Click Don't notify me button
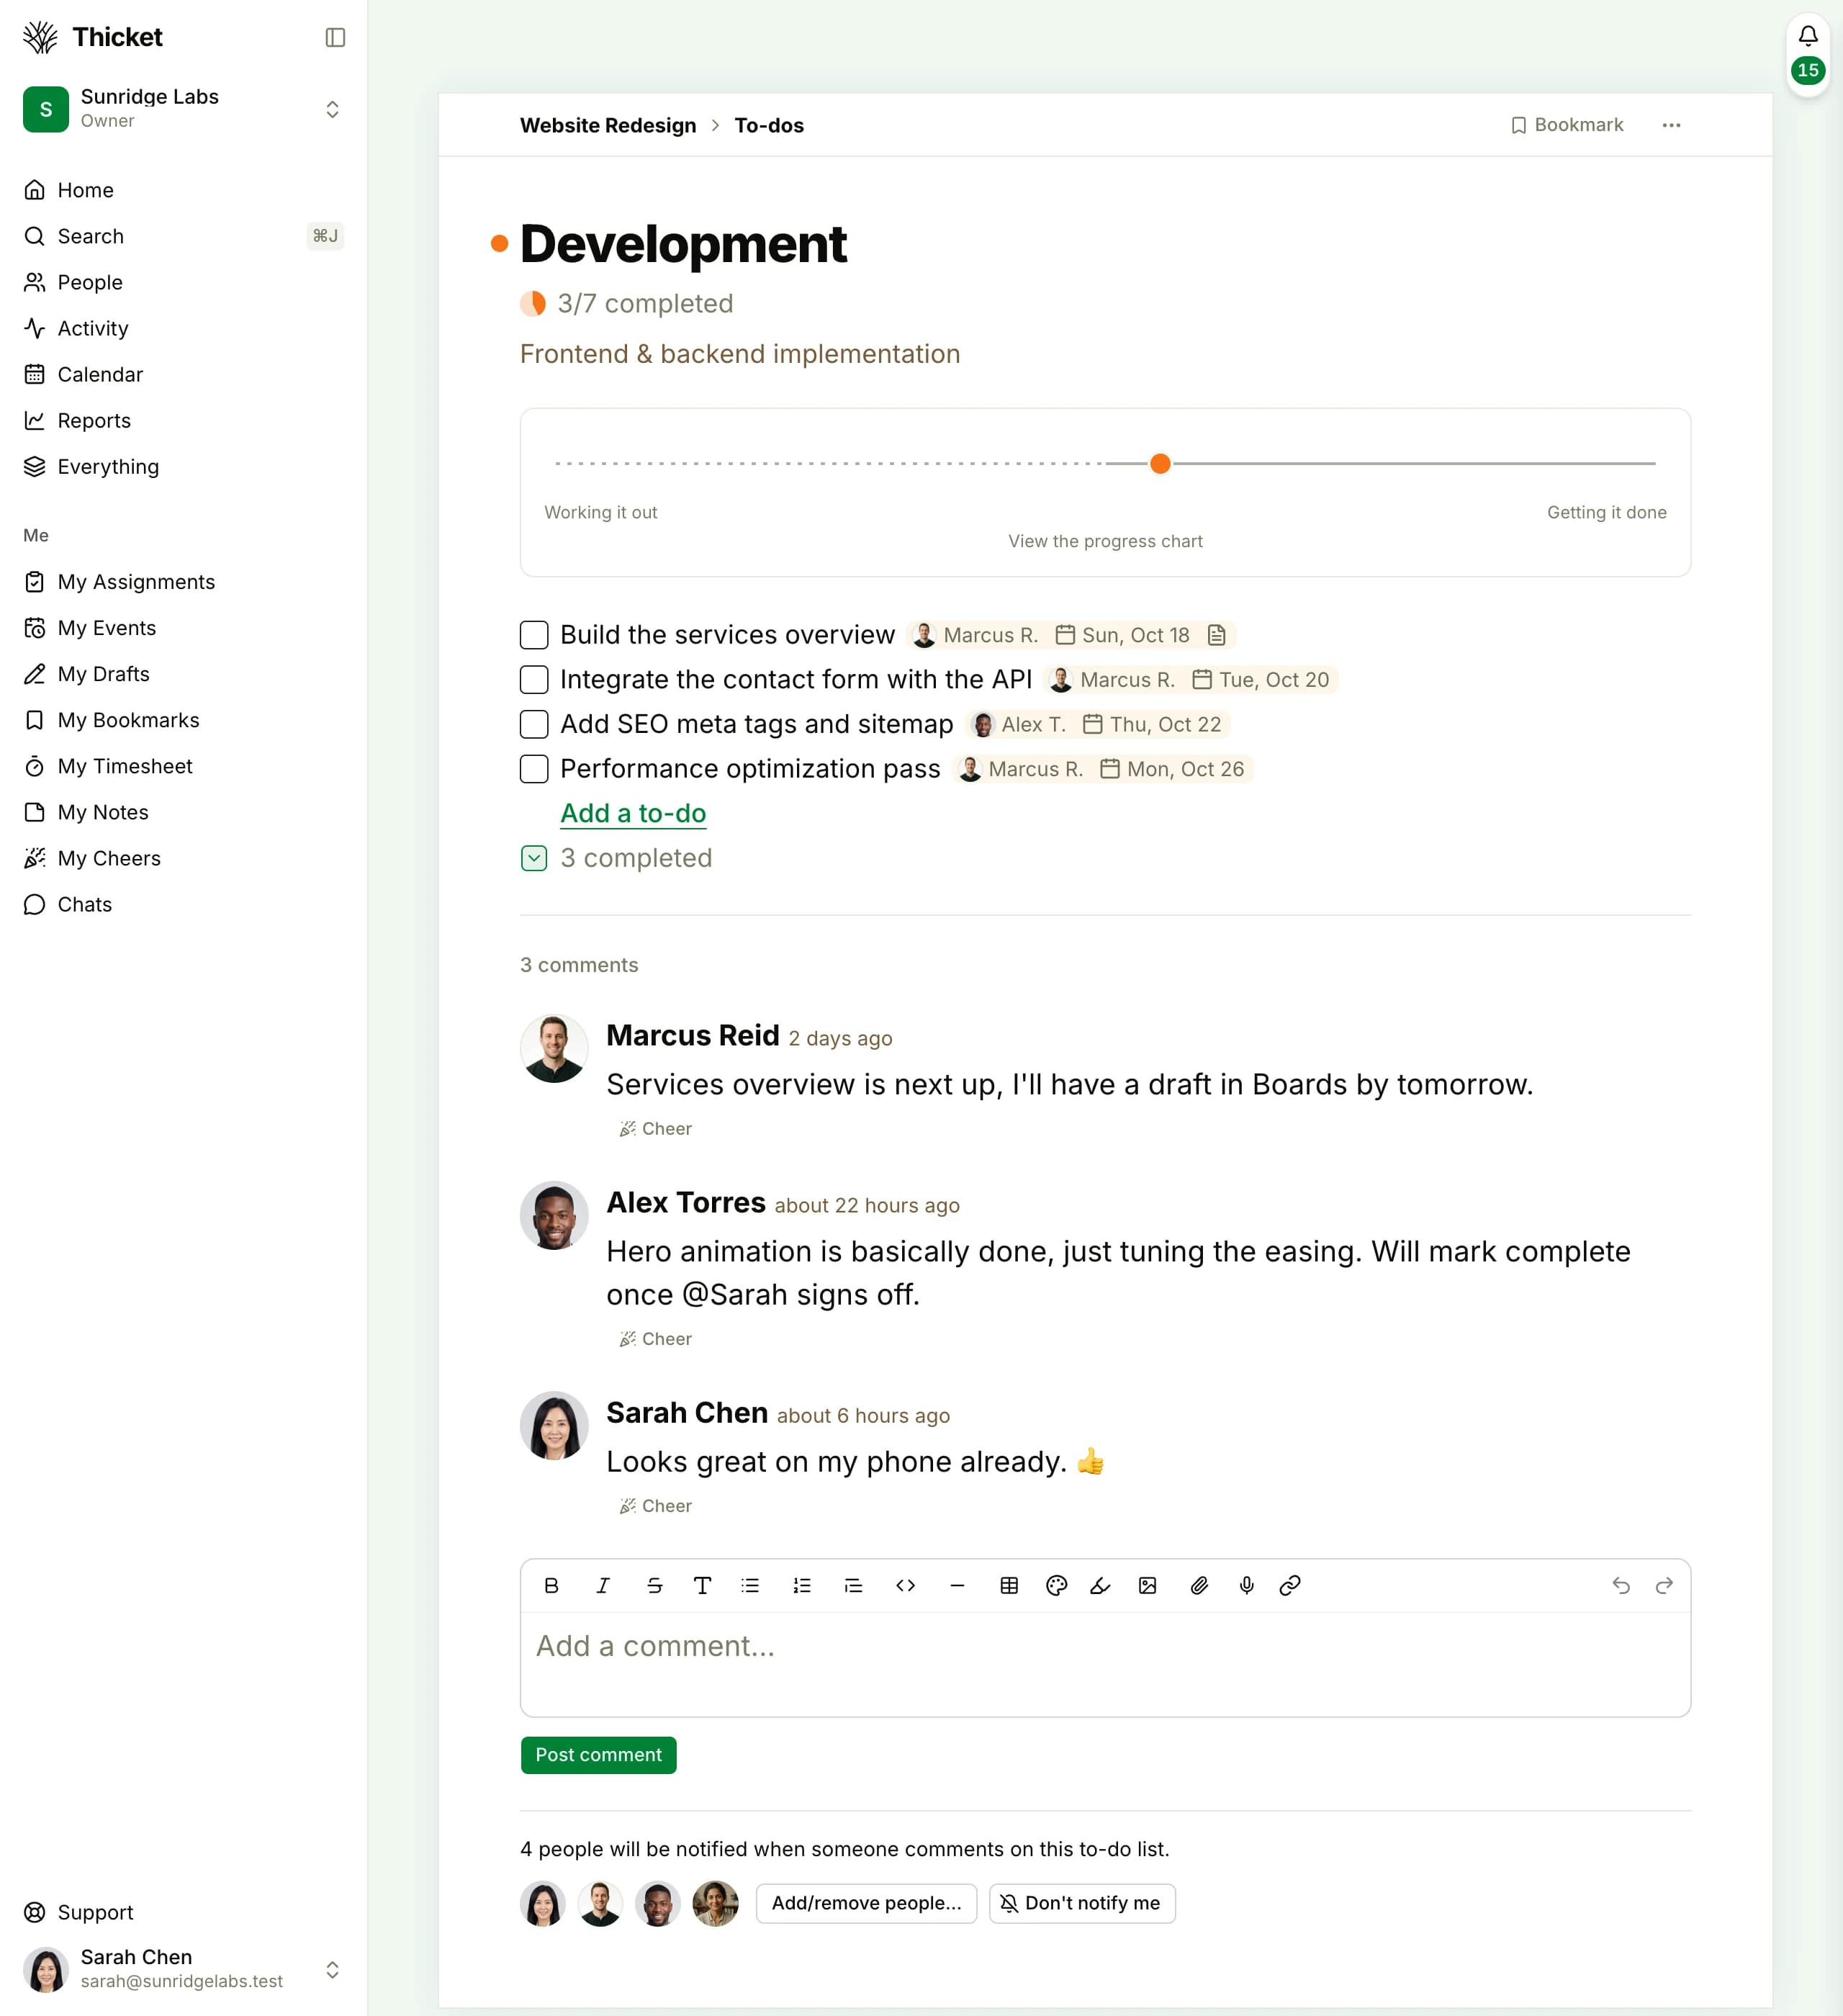 (1082, 1903)
